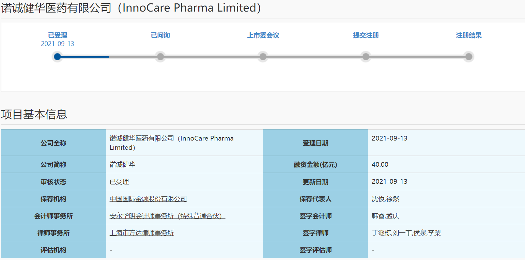Image resolution: width=525 pixels, height=260 pixels.
Task: Click the 丁继栋,刘一苇,侯泉,李槊 lawyers value
Action: point(406,233)
